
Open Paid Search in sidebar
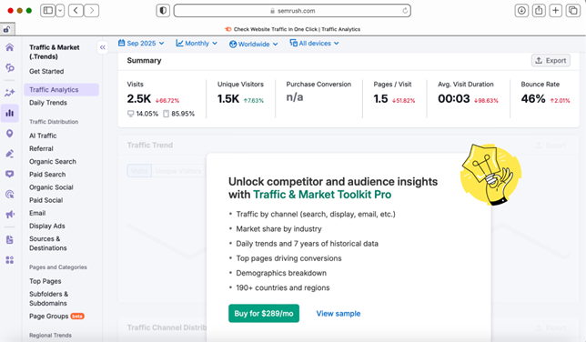(x=47, y=175)
